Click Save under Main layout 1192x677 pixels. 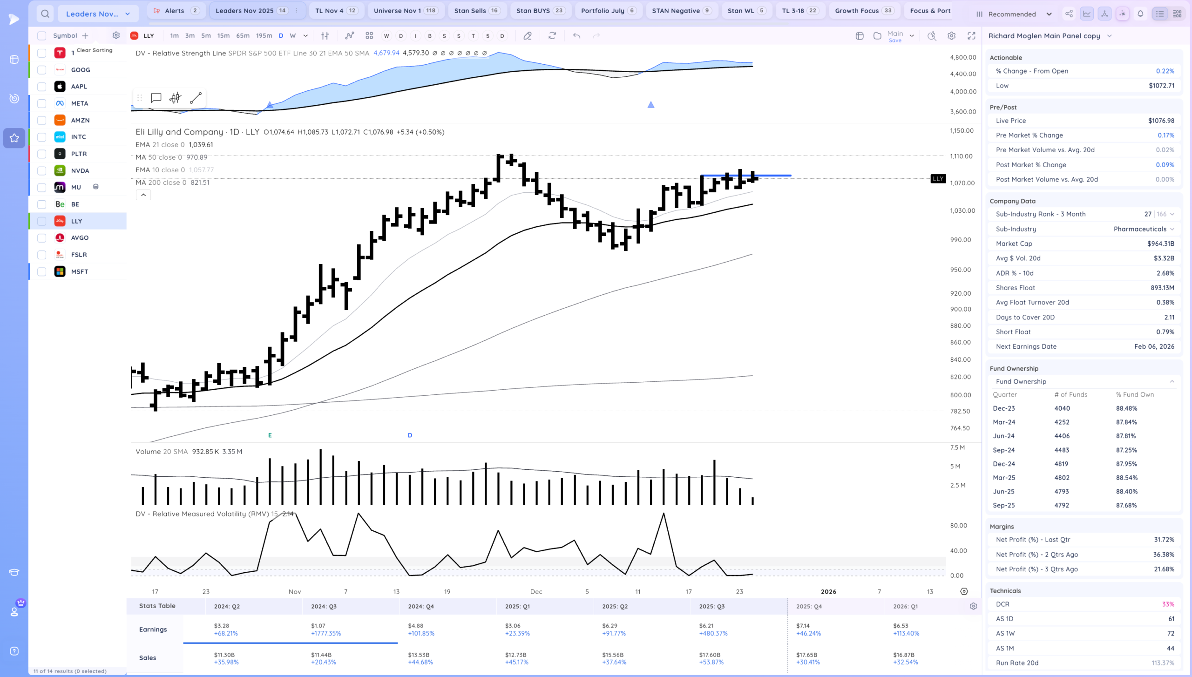pyautogui.click(x=895, y=41)
